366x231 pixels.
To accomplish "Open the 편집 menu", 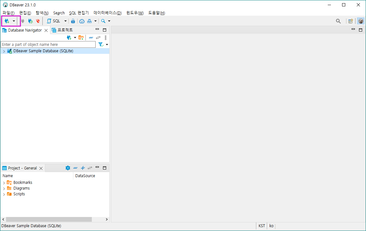I will 25,13.
